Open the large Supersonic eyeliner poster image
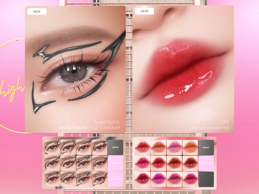The height and width of the screenshot is (194, 259). [75, 69]
